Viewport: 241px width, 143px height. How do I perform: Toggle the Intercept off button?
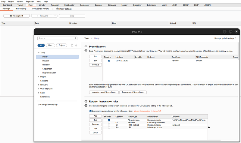tap(17, 16)
